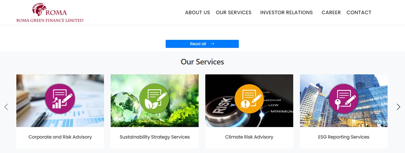Expand the Investor Relations menu
Screen dimensions: 405x153
pos(287,13)
